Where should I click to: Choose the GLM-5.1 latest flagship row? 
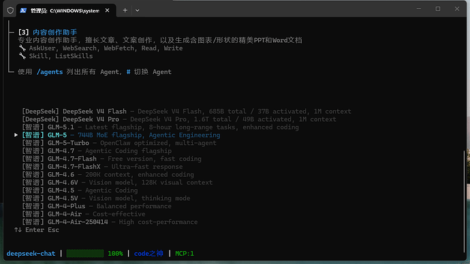pyautogui.click(x=160, y=127)
